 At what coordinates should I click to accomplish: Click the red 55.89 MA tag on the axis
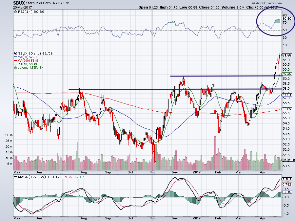coord(287,109)
